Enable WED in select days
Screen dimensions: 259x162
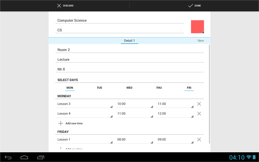[x=129, y=88]
